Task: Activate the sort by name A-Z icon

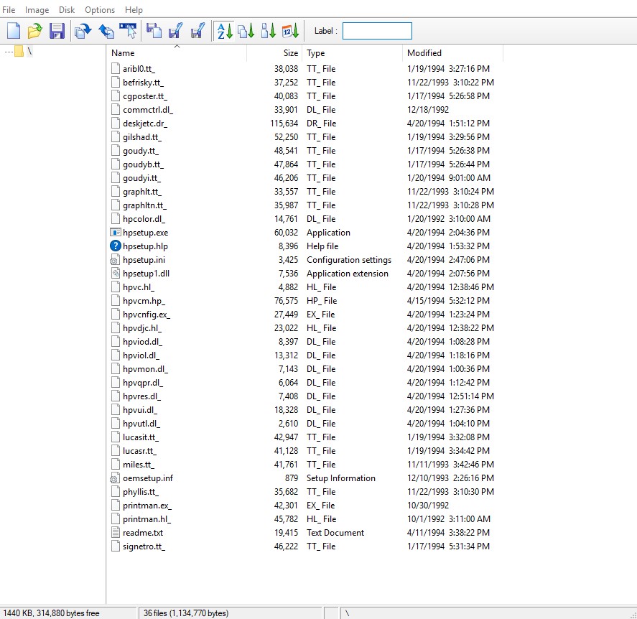Action: tap(225, 31)
